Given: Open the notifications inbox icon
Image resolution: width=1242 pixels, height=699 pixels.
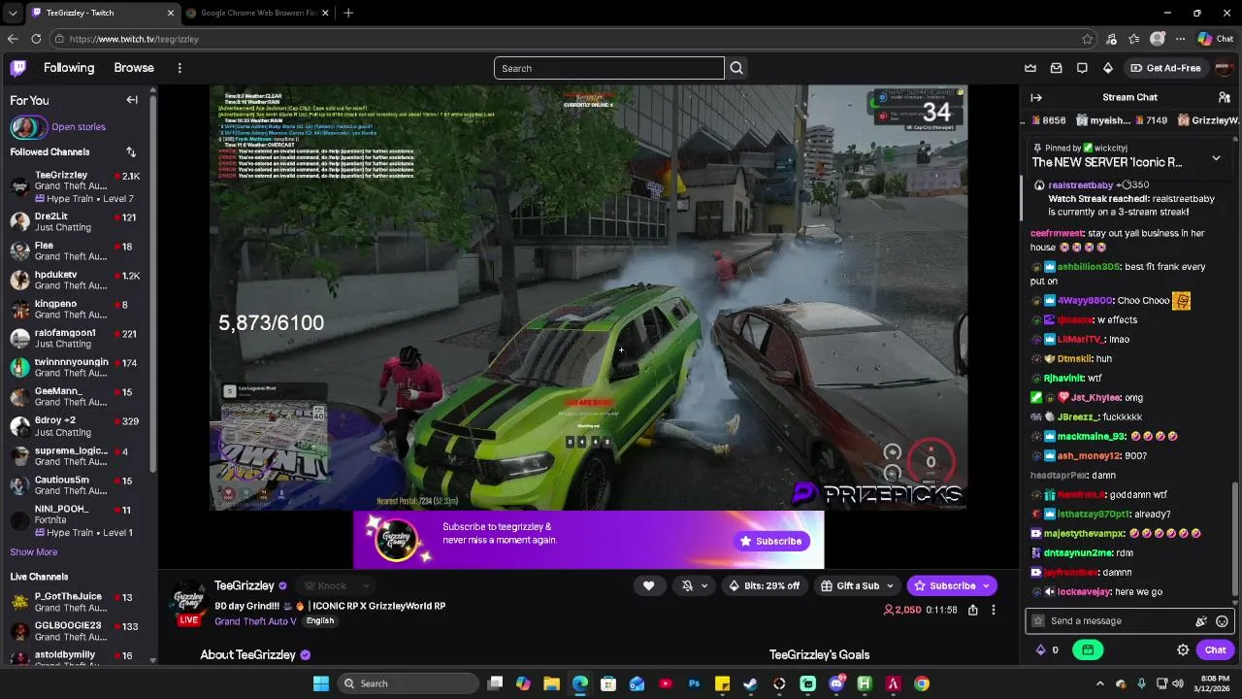Looking at the screenshot, I should (1056, 68).
